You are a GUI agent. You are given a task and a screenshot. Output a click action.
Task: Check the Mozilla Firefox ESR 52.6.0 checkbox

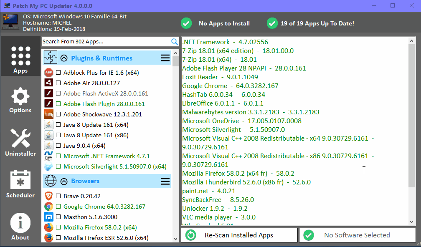pos(58,238)
